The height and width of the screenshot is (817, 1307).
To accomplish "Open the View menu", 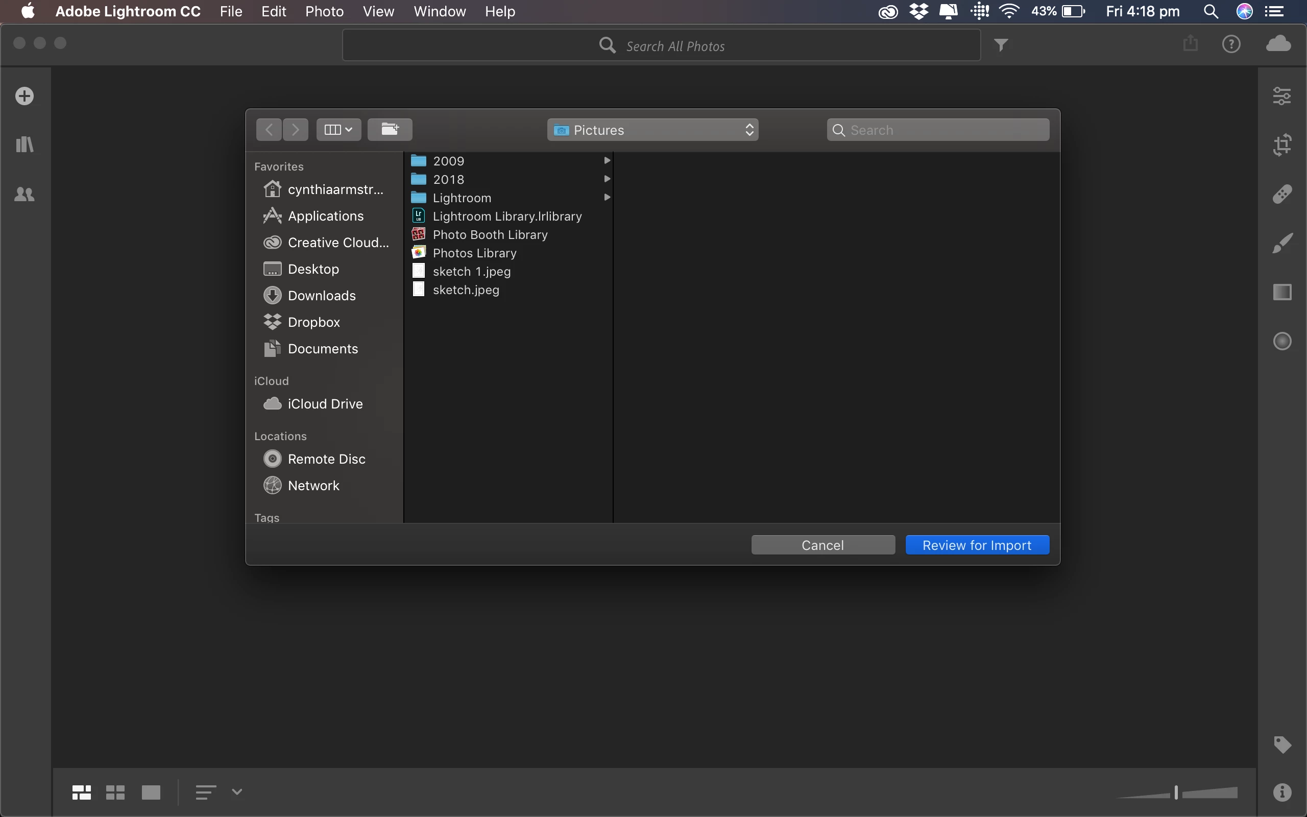I will coord(379,11).
